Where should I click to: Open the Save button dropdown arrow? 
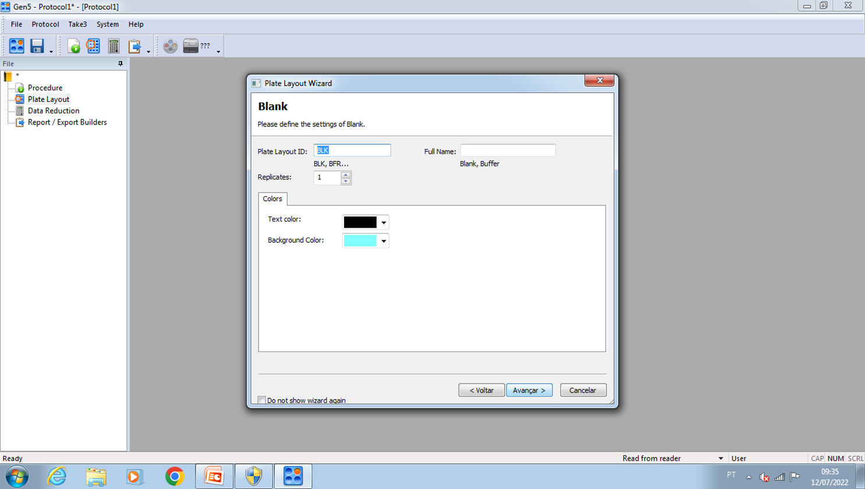click(51, 52)
